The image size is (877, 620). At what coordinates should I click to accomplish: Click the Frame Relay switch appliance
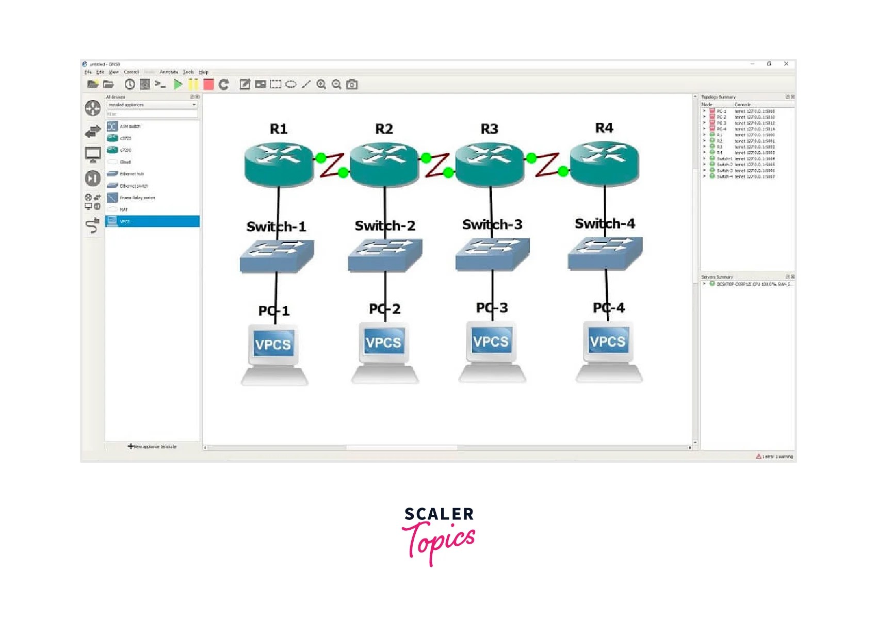pyautogui.click(x=137, y=198)
